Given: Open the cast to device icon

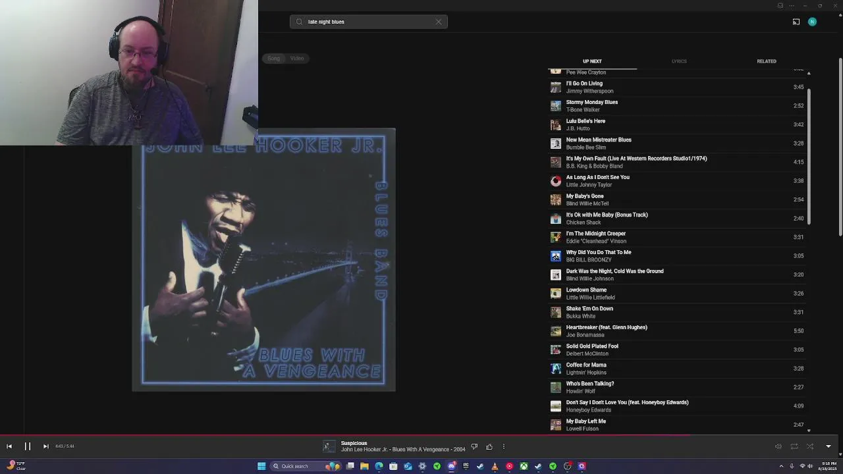Looking at the screenshot, I should click(796, 22).
